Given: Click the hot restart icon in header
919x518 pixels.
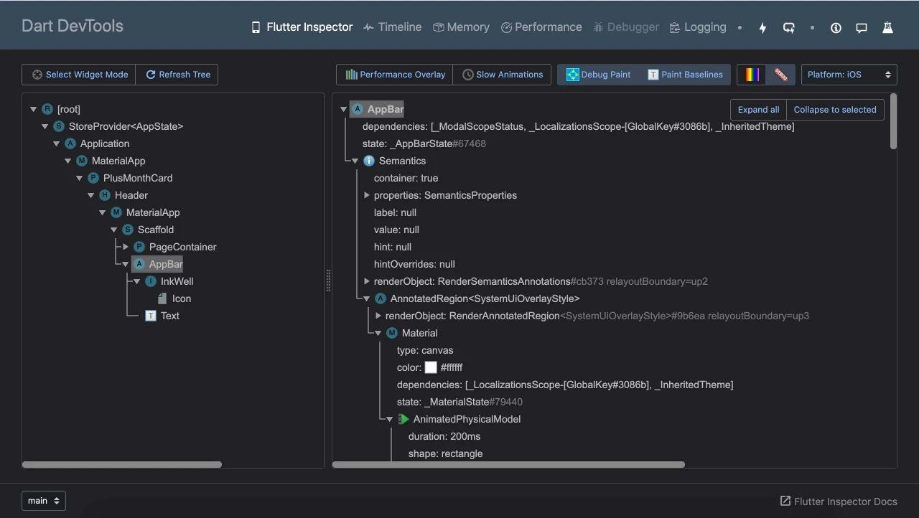Looking at the screenshot, I should 789,27.
